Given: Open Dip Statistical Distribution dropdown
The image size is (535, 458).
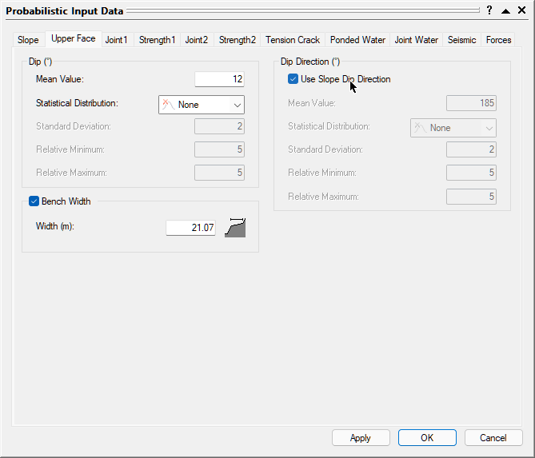Looking at the screenshot, I should click(x=202, y=105).
